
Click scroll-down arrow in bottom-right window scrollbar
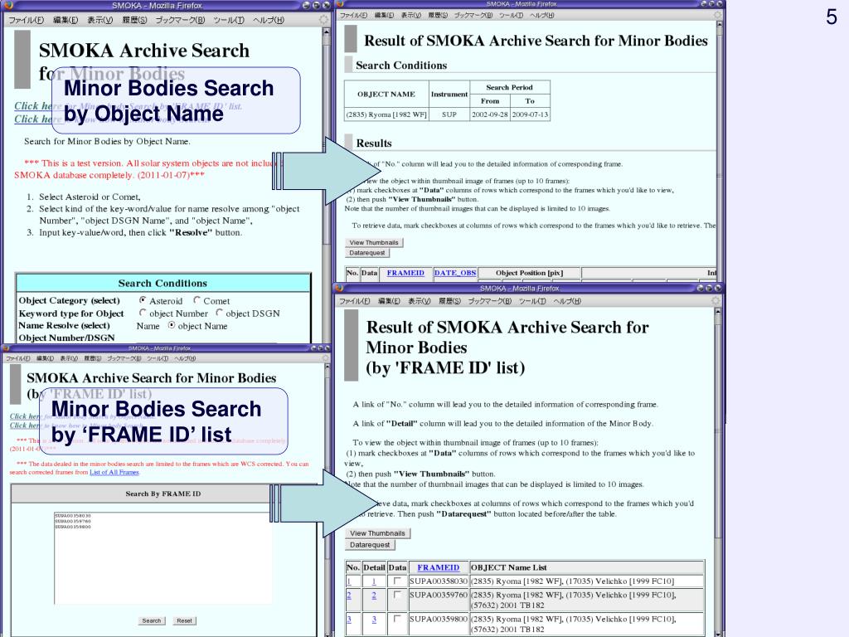pos(718,633)
